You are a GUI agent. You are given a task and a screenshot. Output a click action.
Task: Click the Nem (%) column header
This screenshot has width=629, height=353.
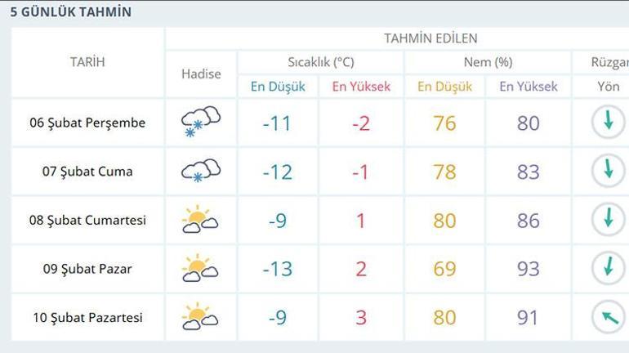click(488, 62)
